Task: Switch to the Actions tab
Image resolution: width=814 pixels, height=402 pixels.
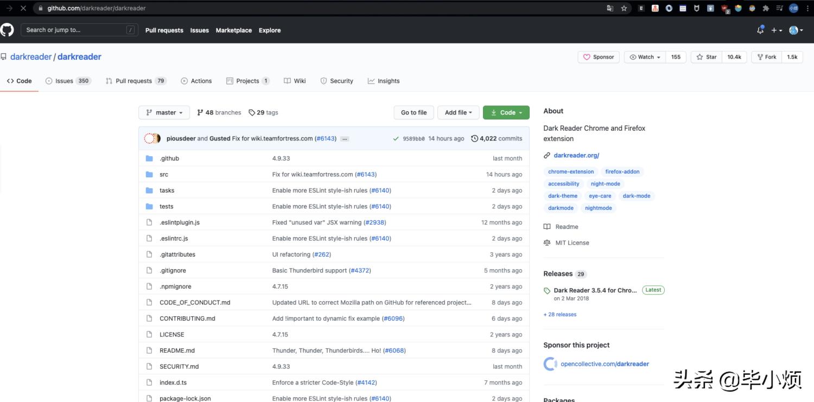Action: coord(196,81)
